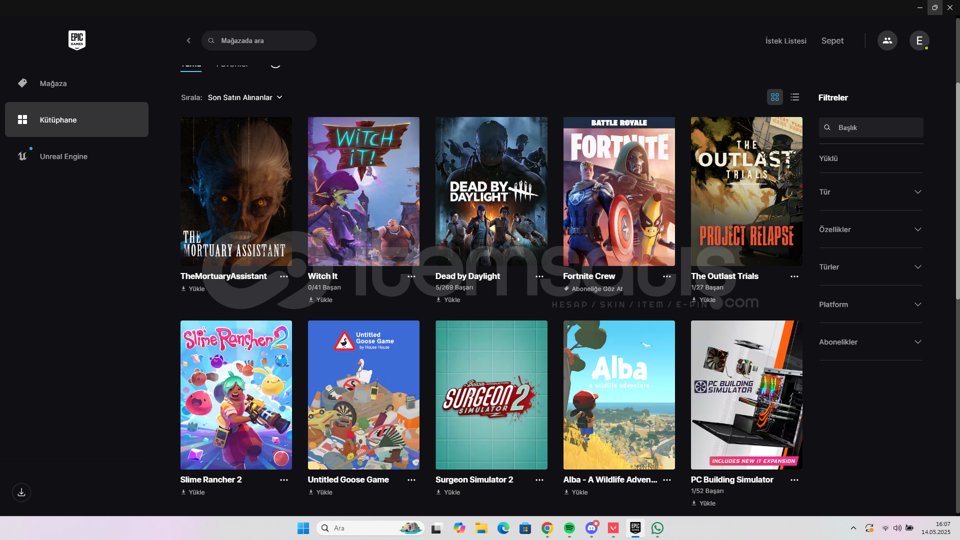Open Spotify from the taskbar

click(569, 528)
